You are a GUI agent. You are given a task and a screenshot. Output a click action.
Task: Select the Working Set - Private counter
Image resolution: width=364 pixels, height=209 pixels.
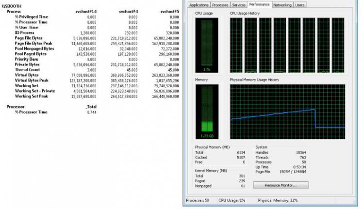(35, 91)
